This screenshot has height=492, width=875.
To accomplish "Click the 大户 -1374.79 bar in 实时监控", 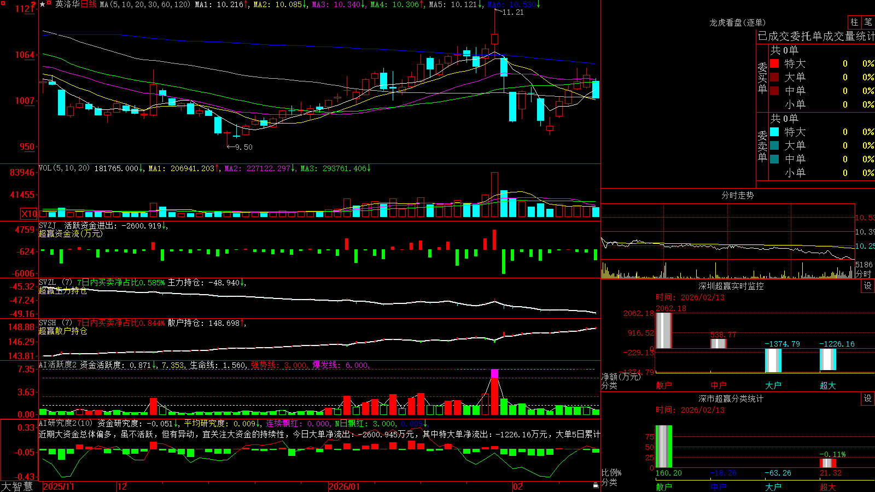I will tap(773, 360).
